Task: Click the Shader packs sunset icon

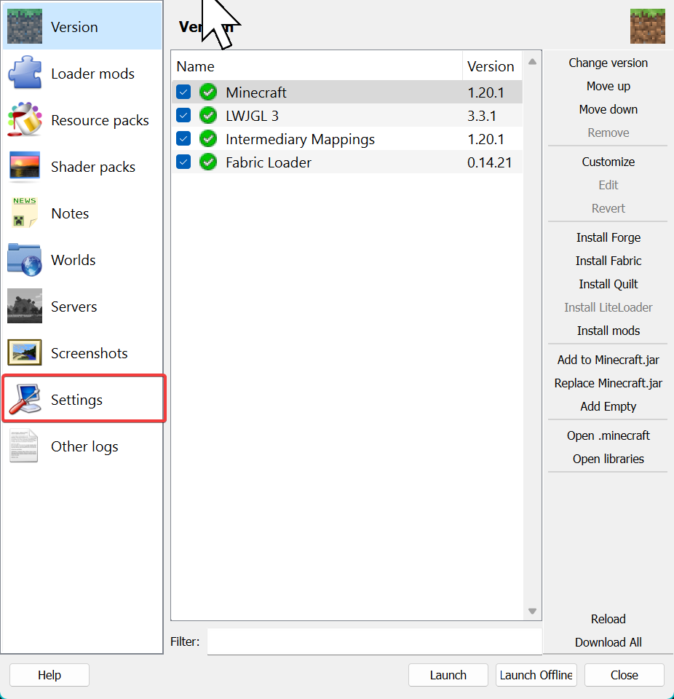Action: click(x=25, y=166)
